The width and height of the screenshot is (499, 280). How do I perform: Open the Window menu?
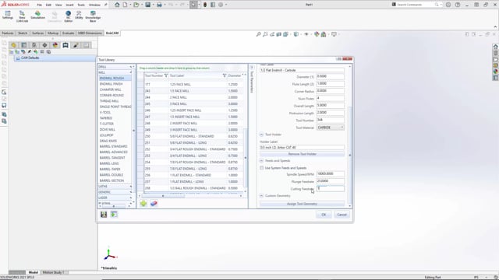[x=94, y=5]
